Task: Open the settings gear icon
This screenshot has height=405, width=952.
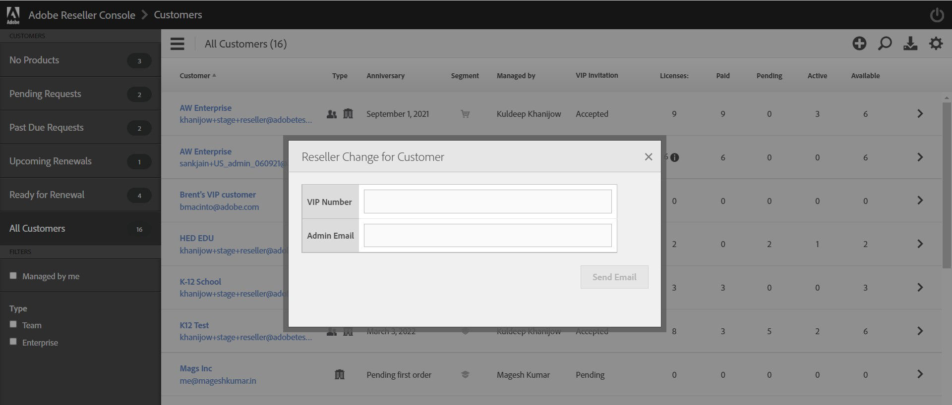Action: (x=936, y=44)
